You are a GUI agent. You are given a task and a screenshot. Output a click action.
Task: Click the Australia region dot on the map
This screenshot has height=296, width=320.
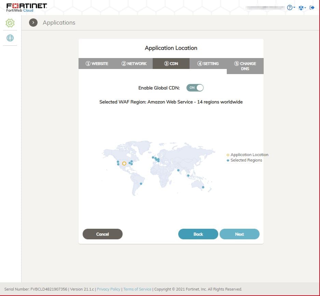click(x=203, y=187)
